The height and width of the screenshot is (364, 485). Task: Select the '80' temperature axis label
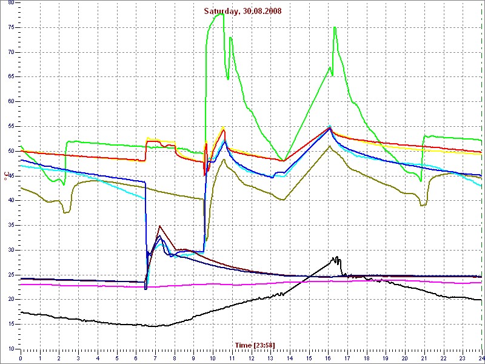[x=10, y=2]
